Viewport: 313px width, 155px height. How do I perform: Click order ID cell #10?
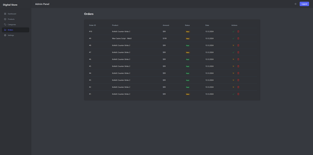(91, 32)
